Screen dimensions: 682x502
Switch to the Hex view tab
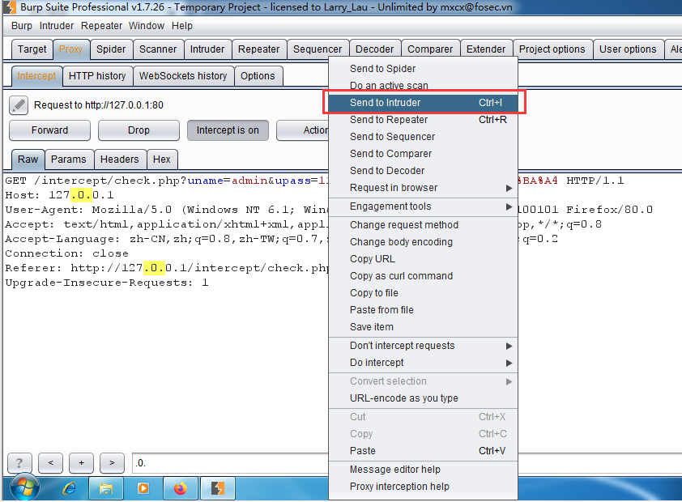pyautogui.click(x=162, y=160)
